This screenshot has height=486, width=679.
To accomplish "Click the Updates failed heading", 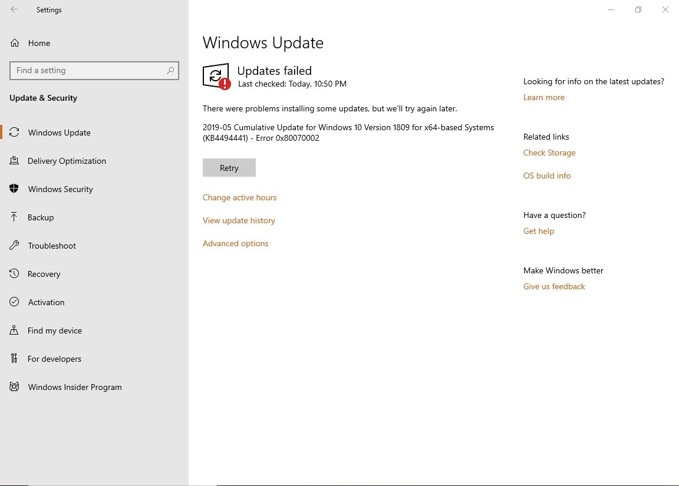I will click(x=275, y=71).
